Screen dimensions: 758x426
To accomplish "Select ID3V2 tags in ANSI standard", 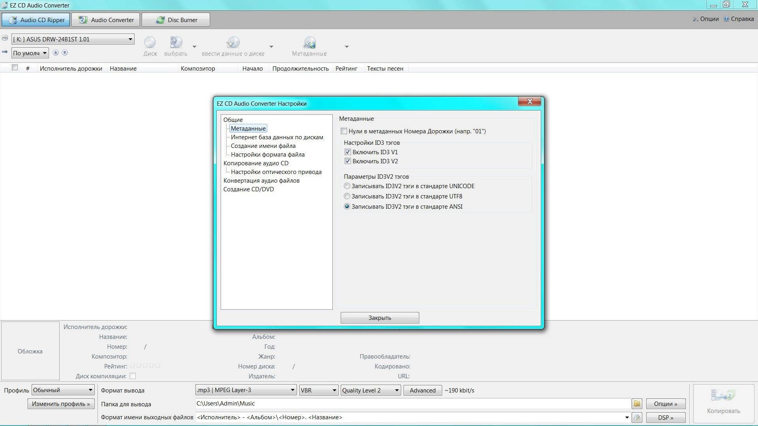I will [347, 206].
